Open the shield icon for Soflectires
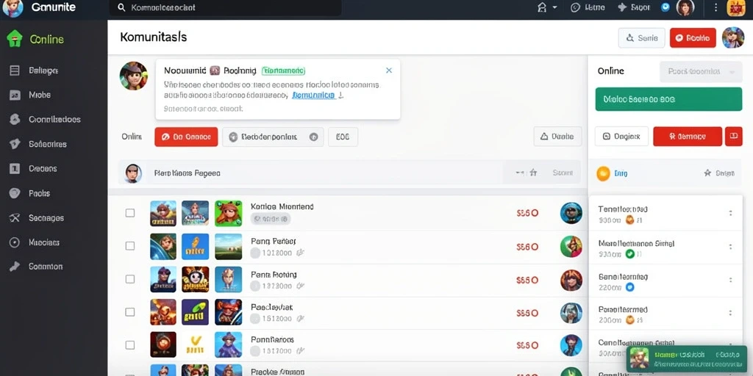The height and width of the screenshot is (376, 753). (x=15, y=144)
